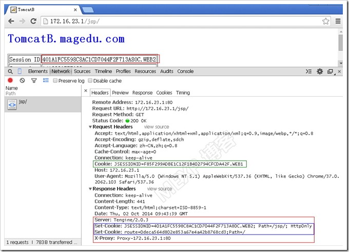Undock DevTools into separate window icon
349x252 pixels.
click(331, 71)
